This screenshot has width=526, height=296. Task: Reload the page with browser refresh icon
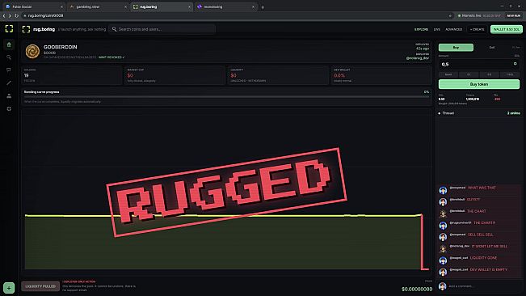(16, 16)
